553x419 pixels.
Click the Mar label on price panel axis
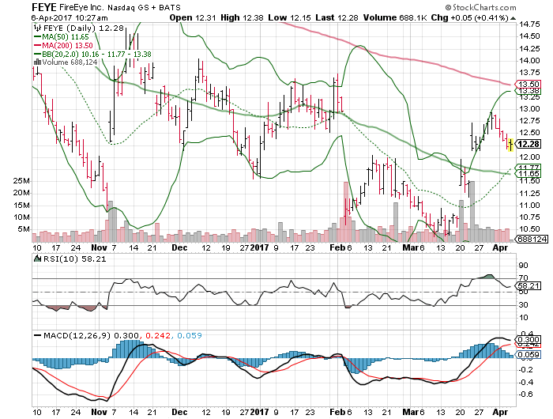pyautogui.click(x=410, y=247)
